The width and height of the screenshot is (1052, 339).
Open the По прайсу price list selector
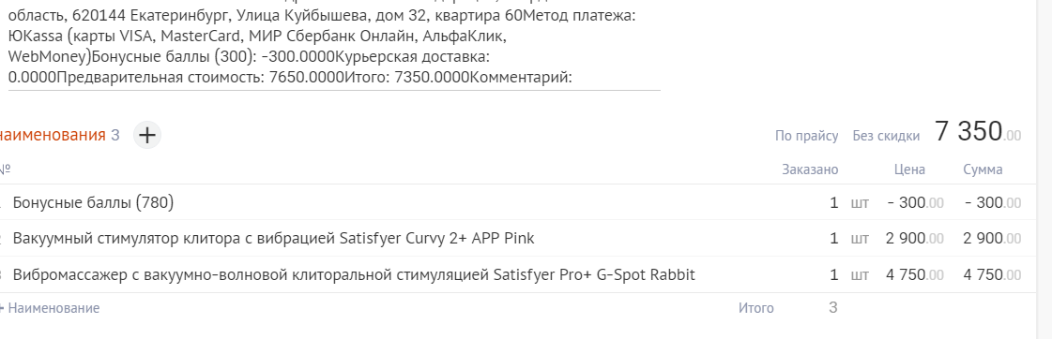click(806, 136)
